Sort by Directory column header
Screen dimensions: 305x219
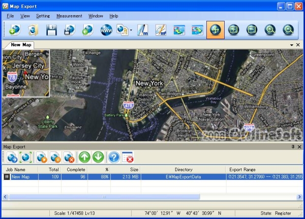184,170
